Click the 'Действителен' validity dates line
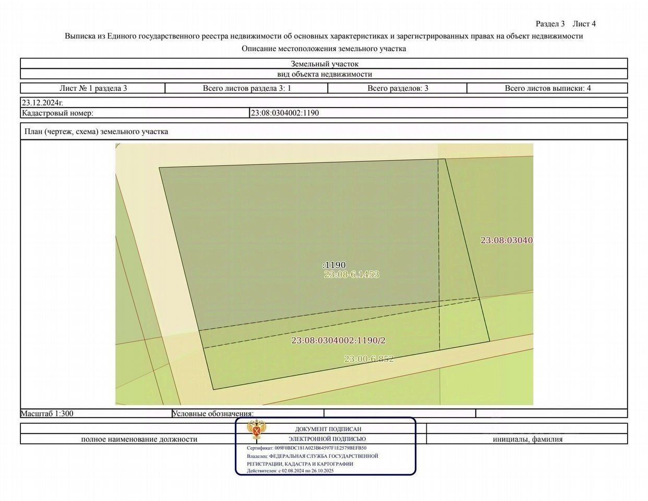The height and width of the screenshot is (501, 648). 290,471
